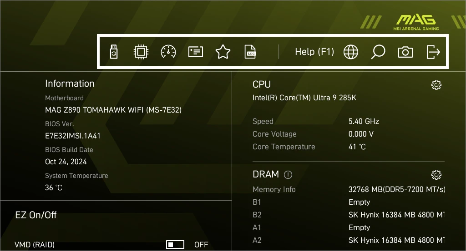
Task: Take a screenshot with camera icon
Action: pos(405,52)
